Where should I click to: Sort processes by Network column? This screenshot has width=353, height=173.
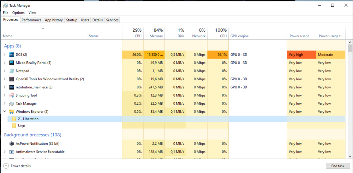pos(197,33)
